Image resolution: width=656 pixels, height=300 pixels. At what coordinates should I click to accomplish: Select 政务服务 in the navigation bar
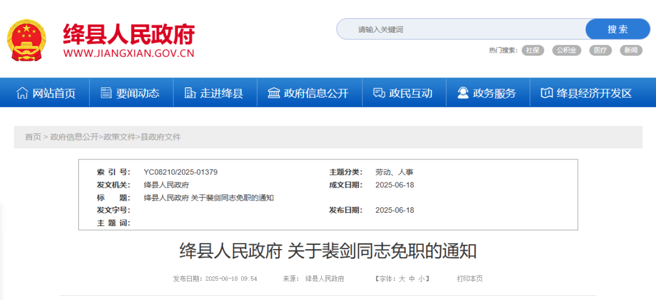click(494, 93)
